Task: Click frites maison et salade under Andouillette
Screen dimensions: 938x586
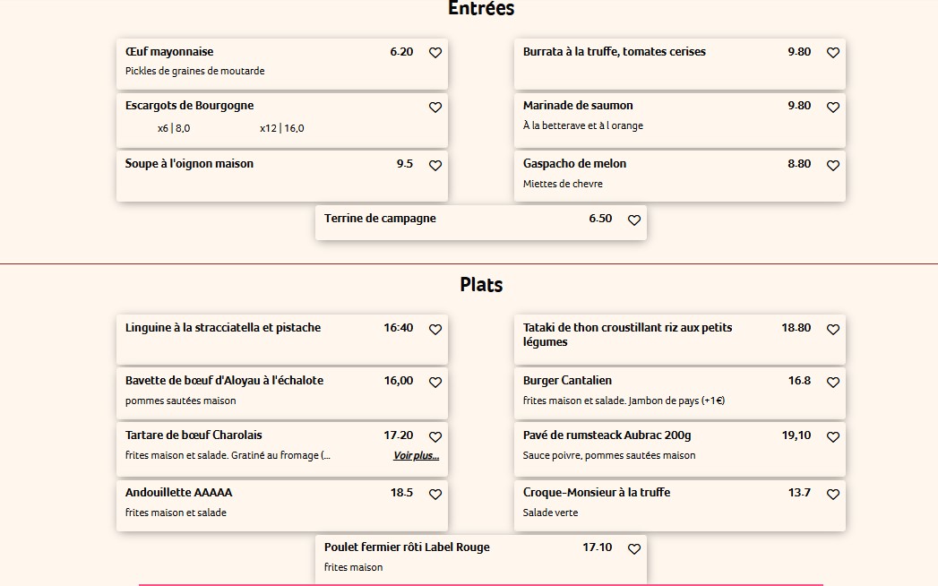Action: click(176, 513)
